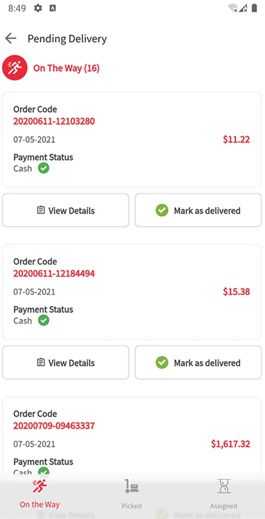Open the settings gear in the status bar
The height and width of the screenshot is (519, 265).
38,8
